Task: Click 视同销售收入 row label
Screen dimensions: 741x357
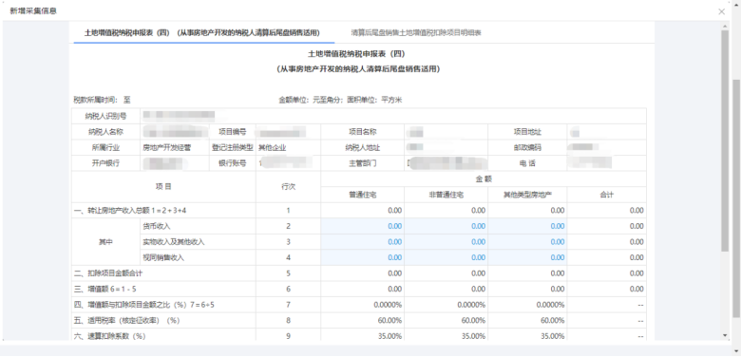Action: pos(163,258)
